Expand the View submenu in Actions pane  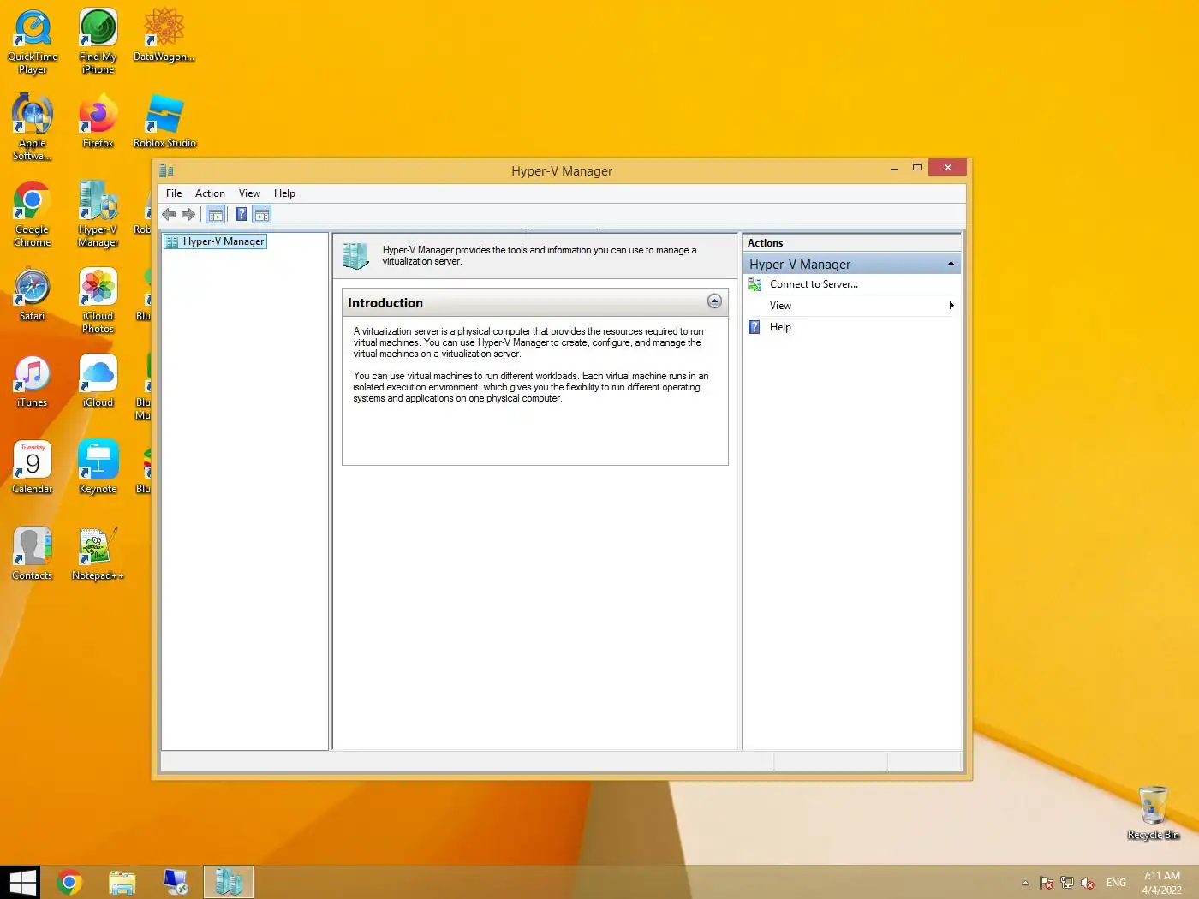click(852, 306)
